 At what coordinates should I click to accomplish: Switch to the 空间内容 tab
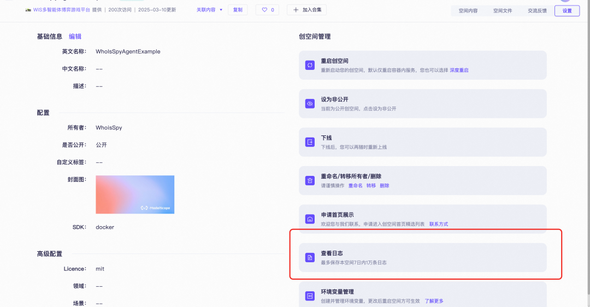coord(468,10)
